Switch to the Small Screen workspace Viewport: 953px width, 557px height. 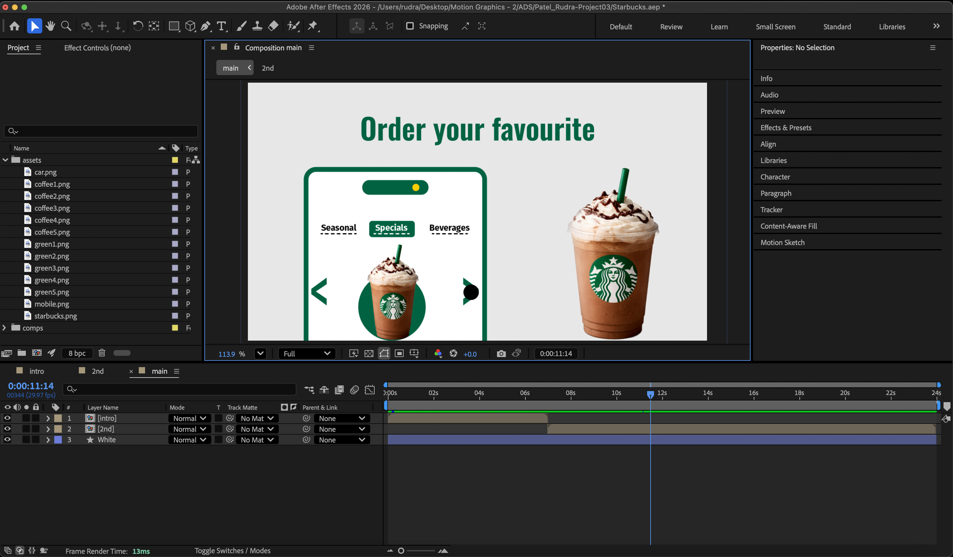coord(775,26)
